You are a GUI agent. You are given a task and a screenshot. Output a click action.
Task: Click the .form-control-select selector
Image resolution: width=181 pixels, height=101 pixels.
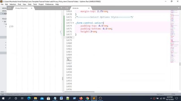[x=89, y=23]
